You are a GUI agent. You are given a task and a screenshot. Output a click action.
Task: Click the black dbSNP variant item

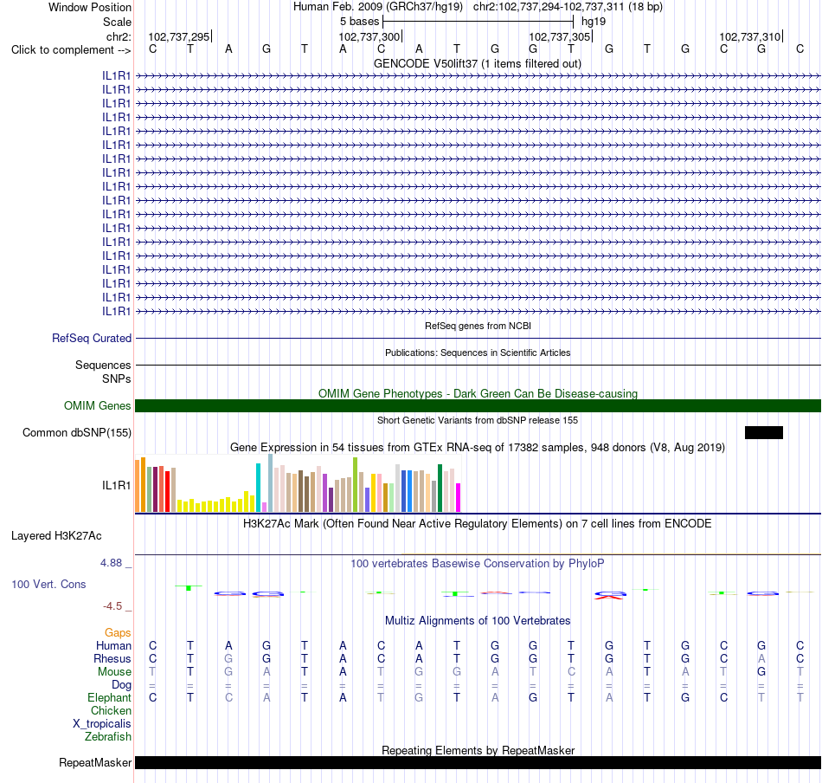pyautogui.click(x=764, y=432)
